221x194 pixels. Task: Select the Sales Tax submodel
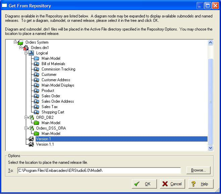[50, 107]
